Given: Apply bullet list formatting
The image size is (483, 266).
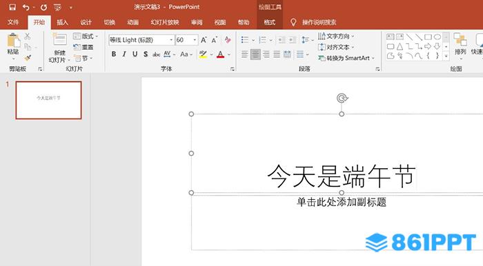Looking at the screenshot, I should [x=245, y=40].
